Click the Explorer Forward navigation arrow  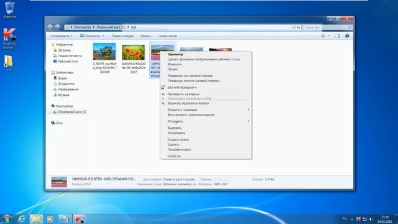[58, 27]
